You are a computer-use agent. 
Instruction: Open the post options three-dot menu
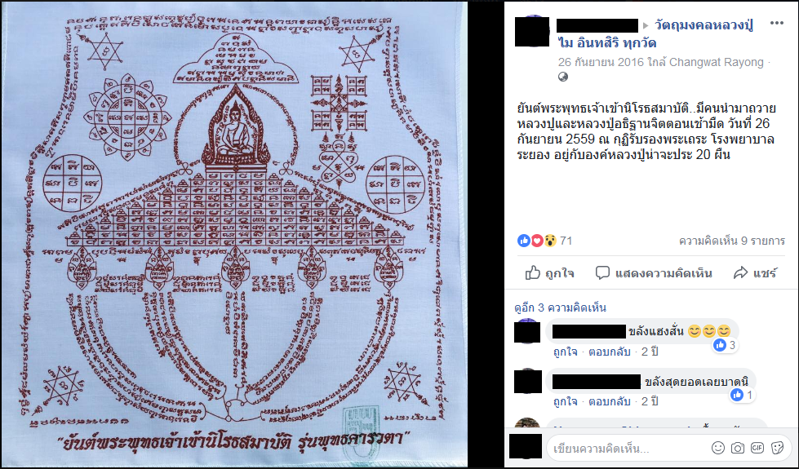pyautogui.click(x=777, y=24)
